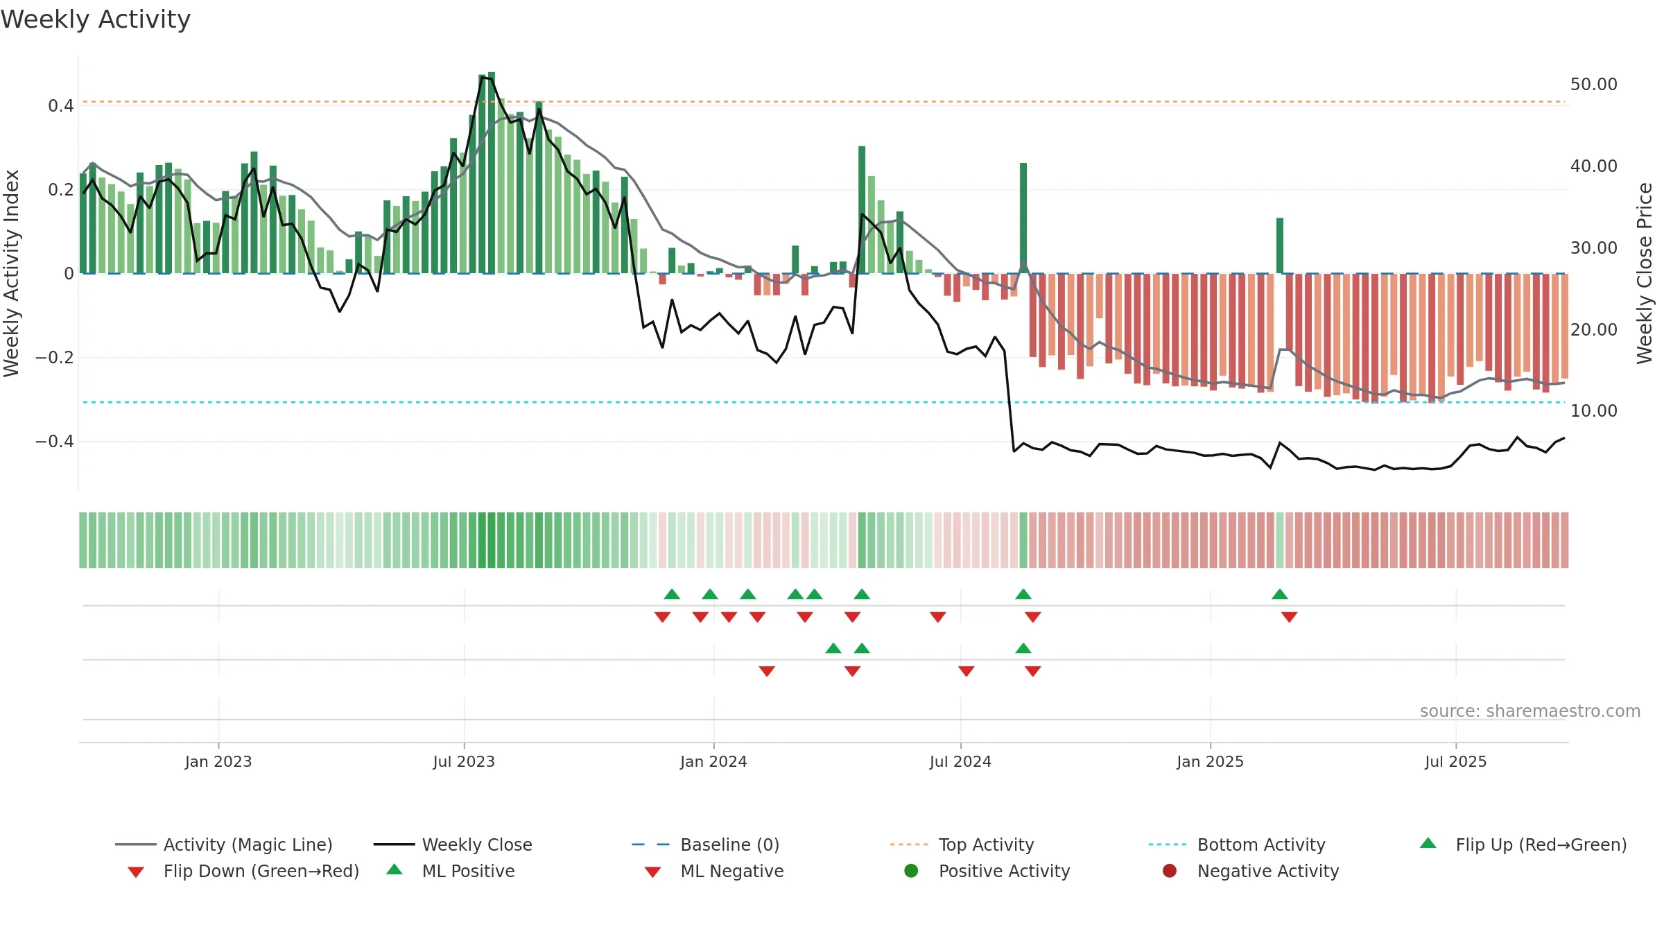
Task: Toggle the Flip Down (Green→Red) legend entry
Action: [243, 871]
